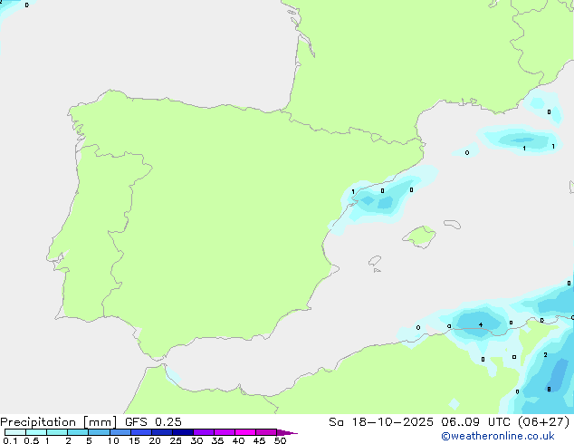Click the '(06+27)' forecast offset text
This screenshot has height=444, width=574.
click(x=544, y=422)
